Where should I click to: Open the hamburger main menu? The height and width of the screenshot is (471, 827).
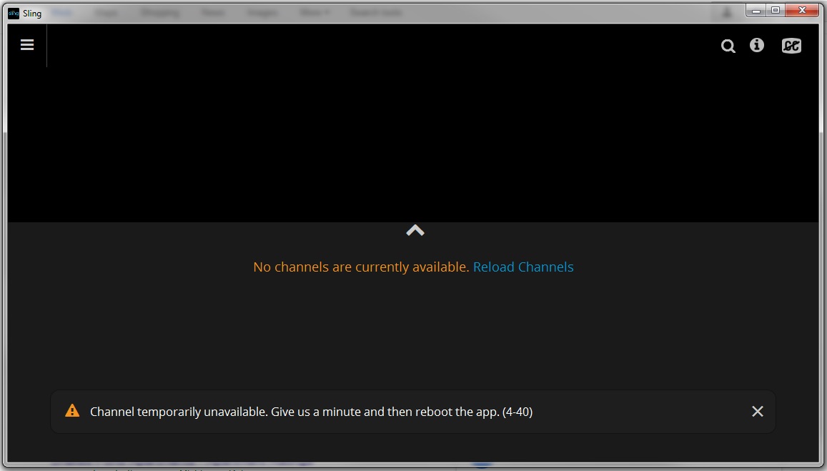(x=27, y=45)
